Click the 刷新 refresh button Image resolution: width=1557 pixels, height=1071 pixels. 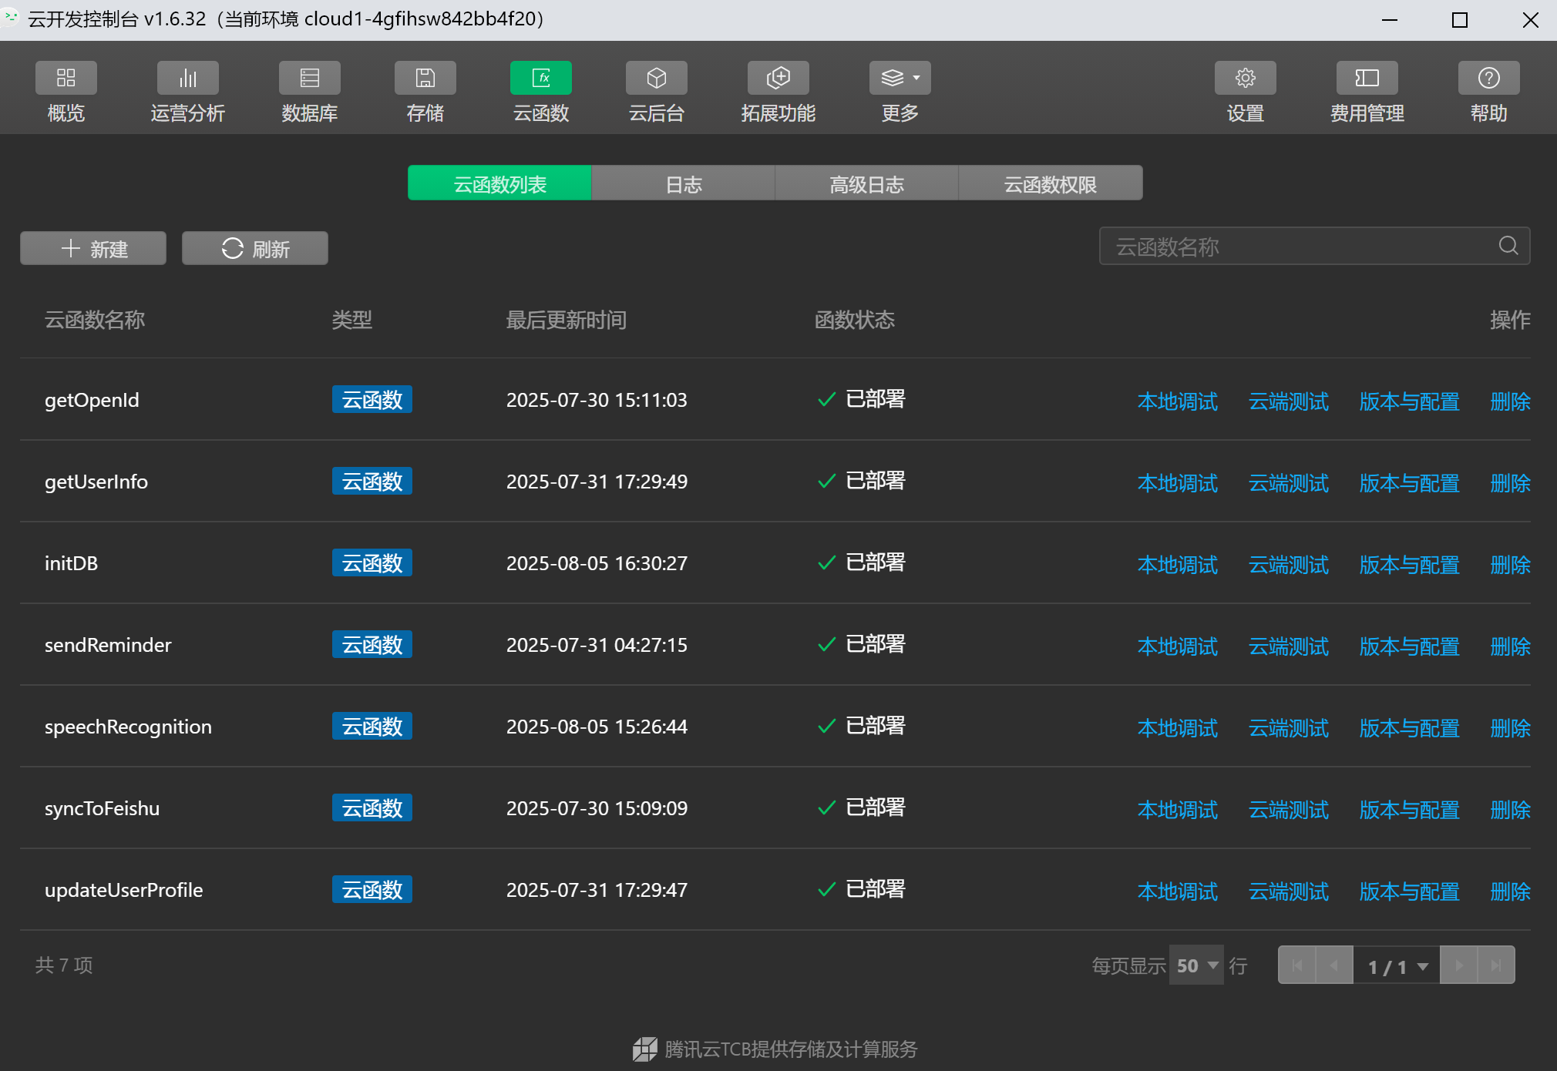point(255,248)
